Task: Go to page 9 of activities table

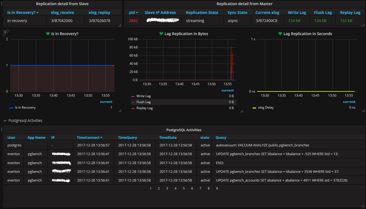Action: (x=217, y=188)
